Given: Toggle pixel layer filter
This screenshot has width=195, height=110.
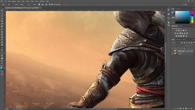Looking at the screenshot, I should coord(182,43).
